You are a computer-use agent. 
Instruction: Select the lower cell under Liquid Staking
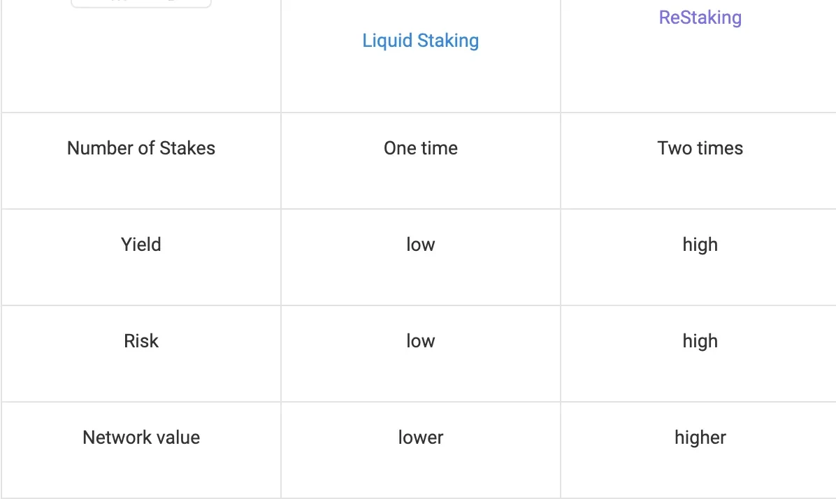pyautogui.click(x=420, y=437)
